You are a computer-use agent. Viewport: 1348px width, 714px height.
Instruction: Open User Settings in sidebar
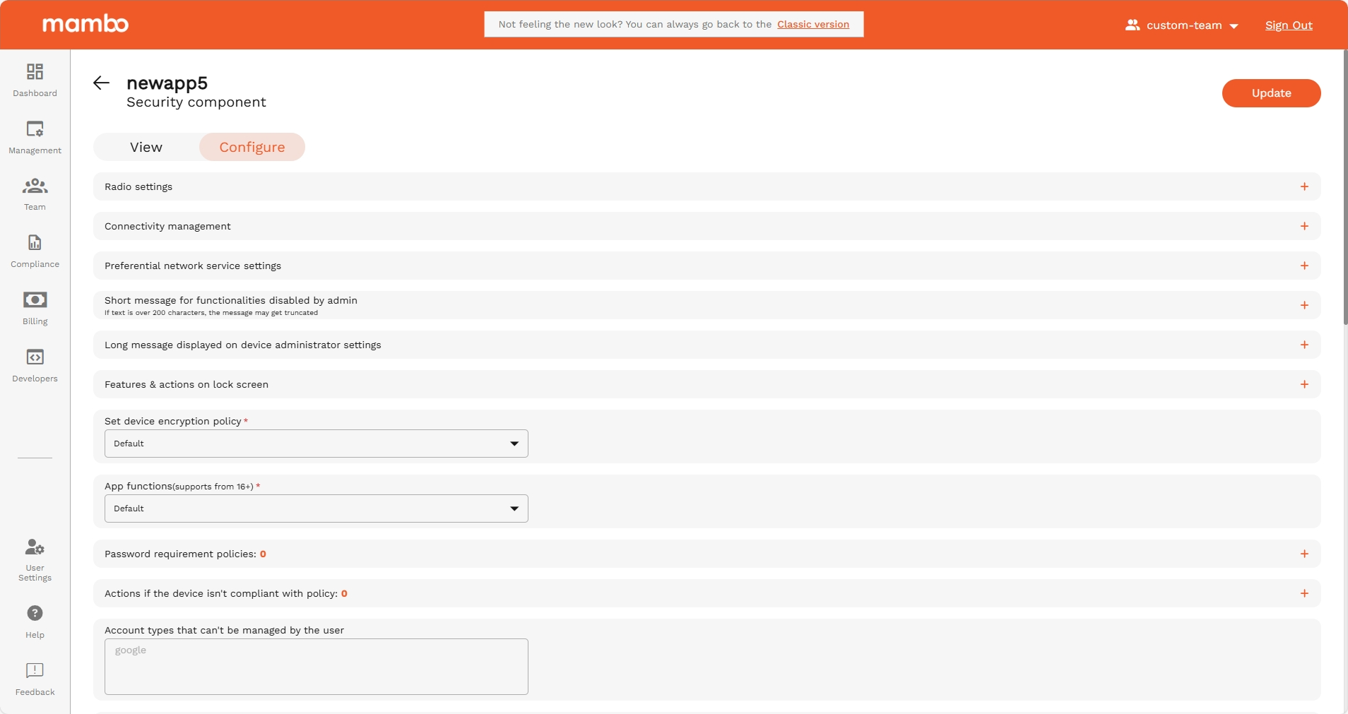click(35, 558)
